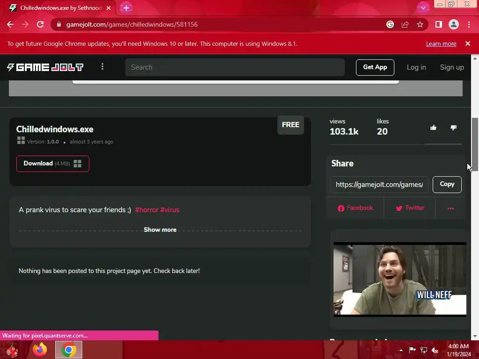Viewport: 479px width, 359px height.
Task: Open the Chrome profile avatar
Action: 454,24
